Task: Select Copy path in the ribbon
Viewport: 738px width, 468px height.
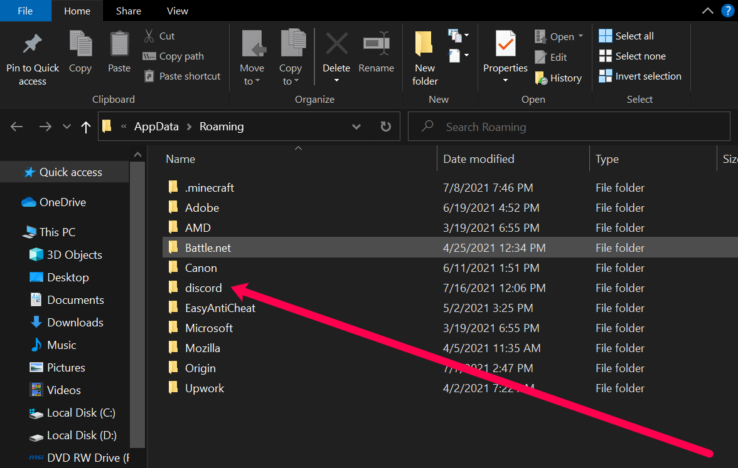Action: [x=173, y=56]
